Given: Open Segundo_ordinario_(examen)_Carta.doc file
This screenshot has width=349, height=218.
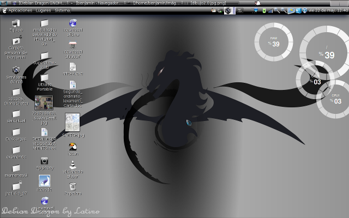Looking at the screenshot, I should (73, 85).
